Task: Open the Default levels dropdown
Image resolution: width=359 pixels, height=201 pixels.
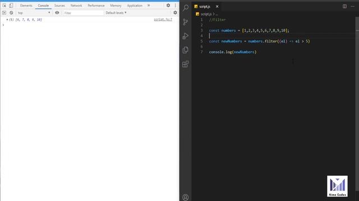Action: 116,13
